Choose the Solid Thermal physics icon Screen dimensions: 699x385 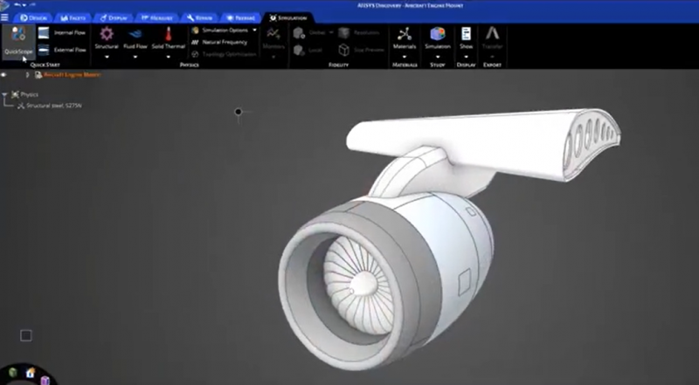(168, 34)
